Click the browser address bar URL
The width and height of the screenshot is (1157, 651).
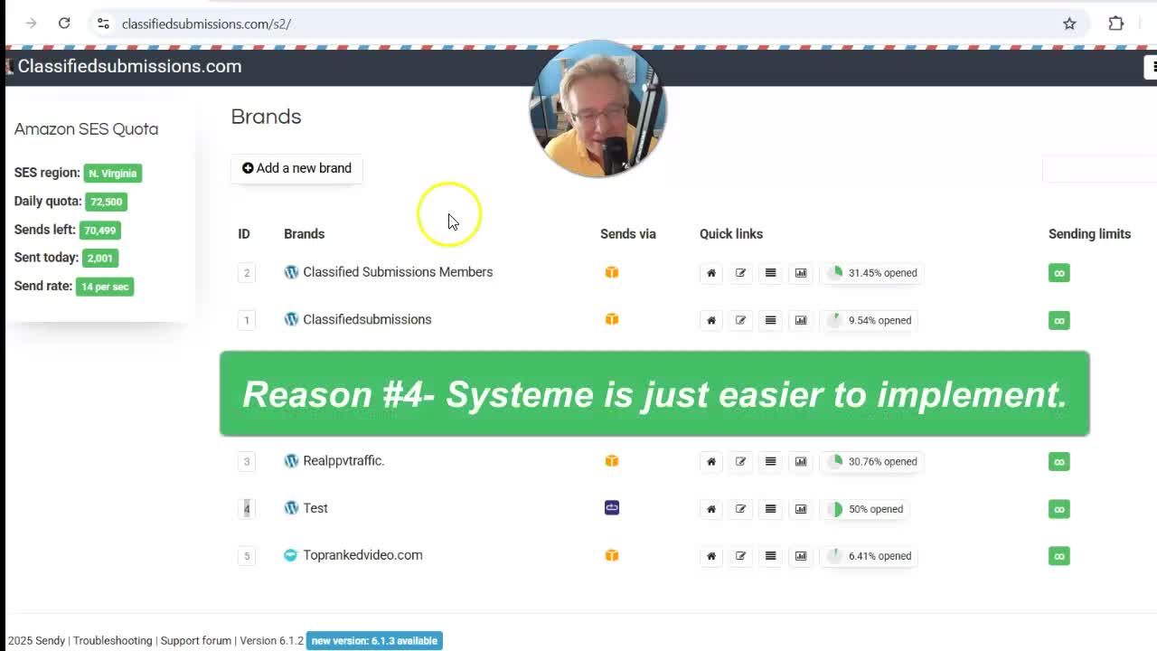pyautogui.click(x=206, y=24)
